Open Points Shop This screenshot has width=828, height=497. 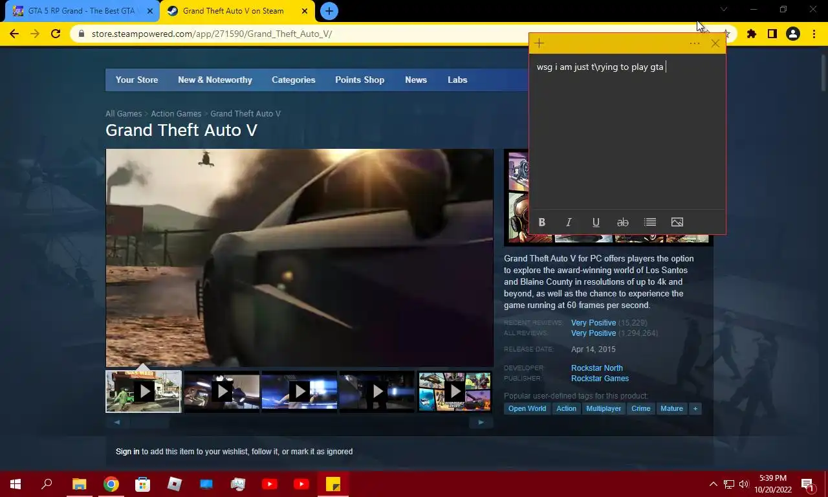(360, 80)
